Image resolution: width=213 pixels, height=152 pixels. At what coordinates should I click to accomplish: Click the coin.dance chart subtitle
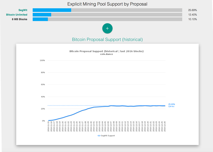pos(106,54)
